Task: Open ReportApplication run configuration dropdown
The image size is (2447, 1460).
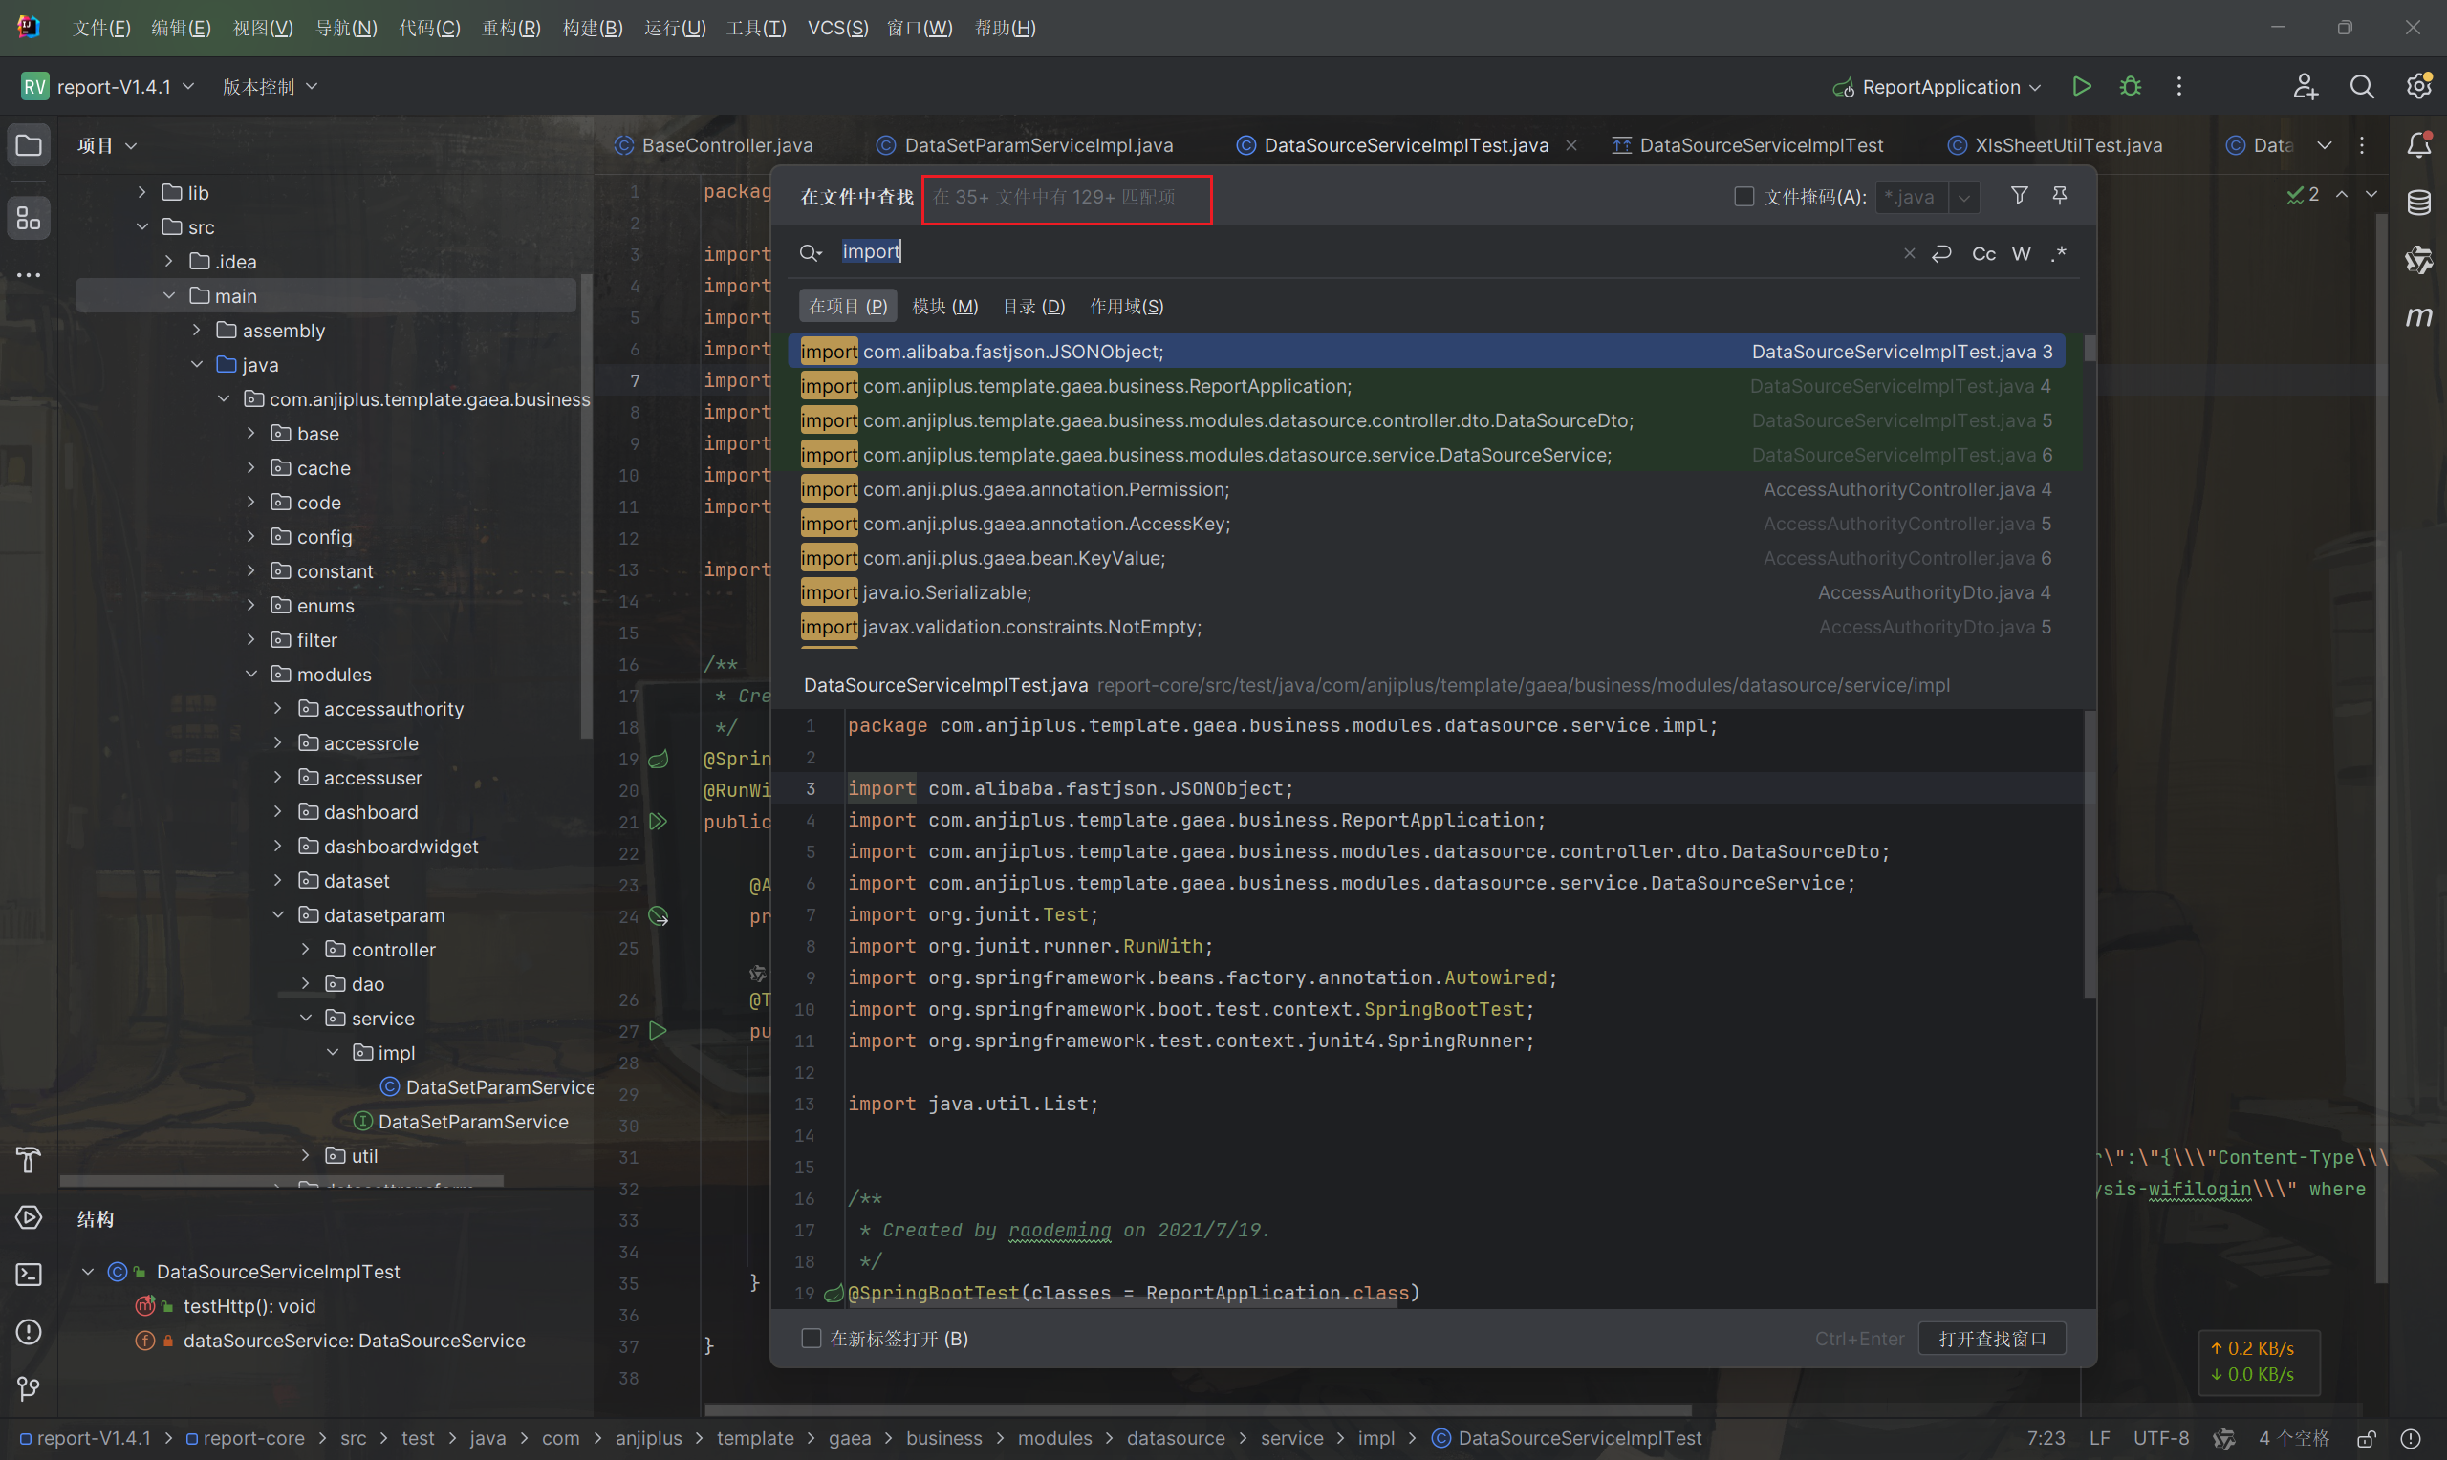Action: click(x=1937, y=87)
